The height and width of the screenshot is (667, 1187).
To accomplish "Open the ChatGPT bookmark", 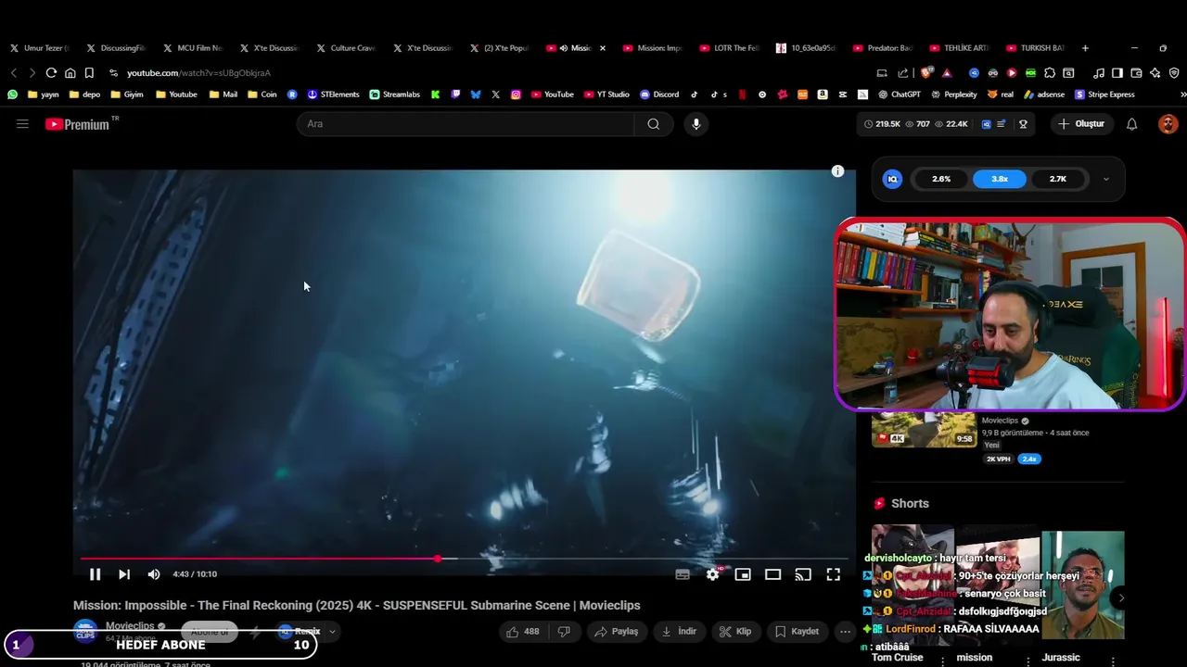I will tap(900, 94).
